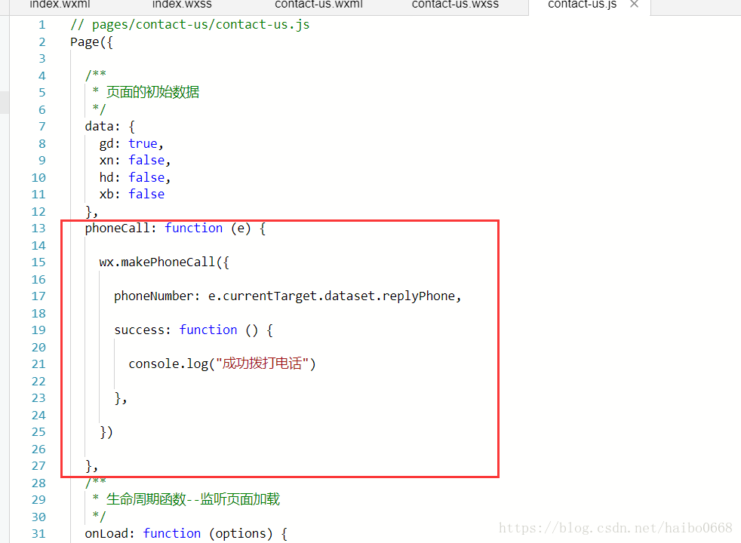Screen dimensions: 741x543
Task: Click the 'gd: true,' line
Action: tap(131, 143)
